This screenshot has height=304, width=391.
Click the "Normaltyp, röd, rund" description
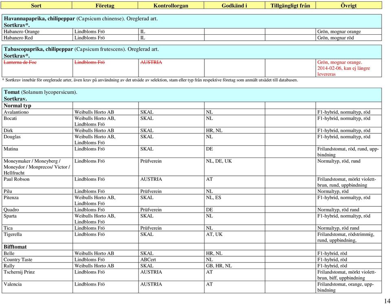tap(339, 161)
